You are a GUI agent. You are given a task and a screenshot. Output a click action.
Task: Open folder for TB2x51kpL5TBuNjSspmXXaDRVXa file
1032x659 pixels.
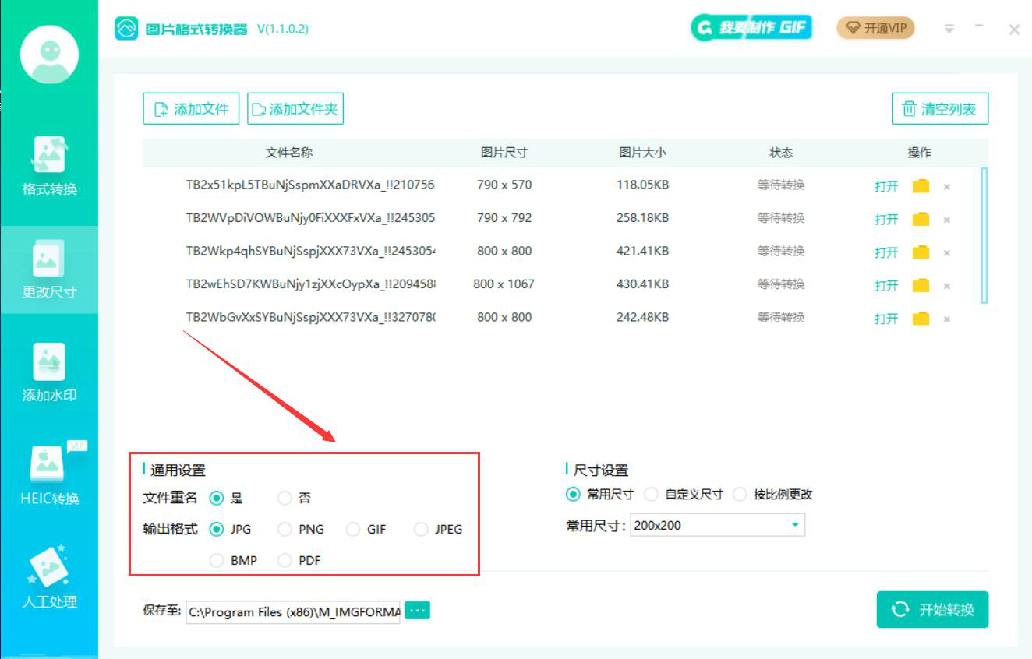point(921,186)
